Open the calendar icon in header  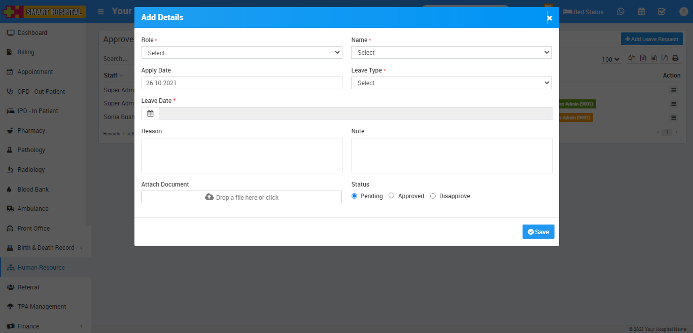tap(641, 12)
